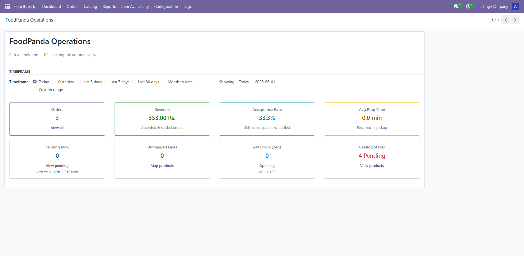Click View all under Orders

[x=57, y=128]
